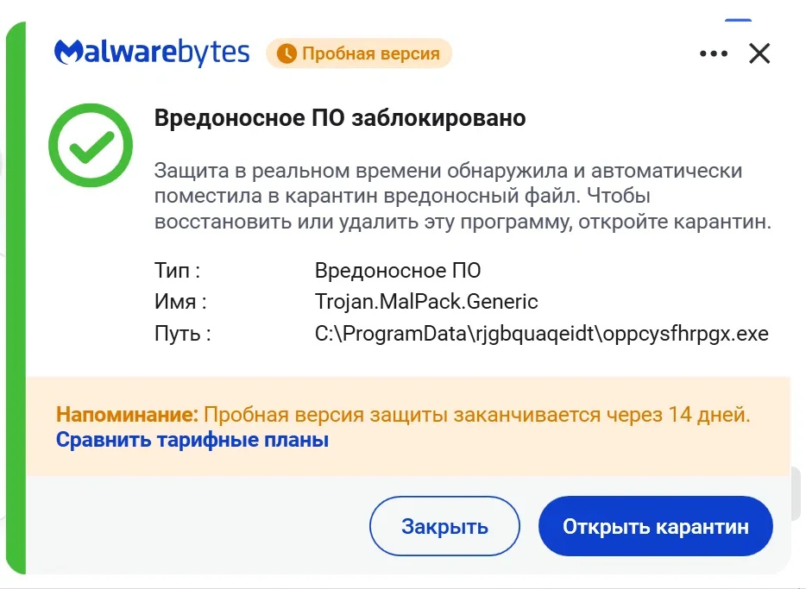
Task: Close the notification with the X icon
Action: (759, 53)
